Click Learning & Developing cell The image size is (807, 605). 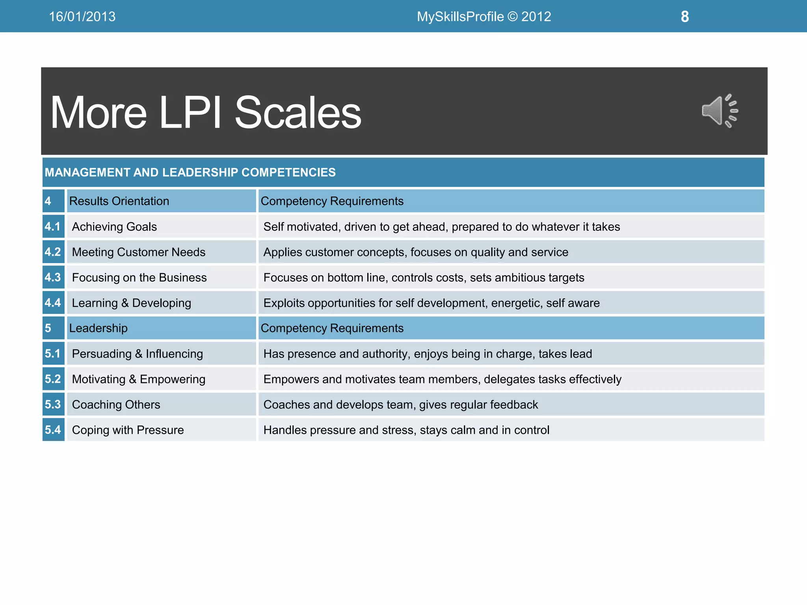click(x=131, y=303)
